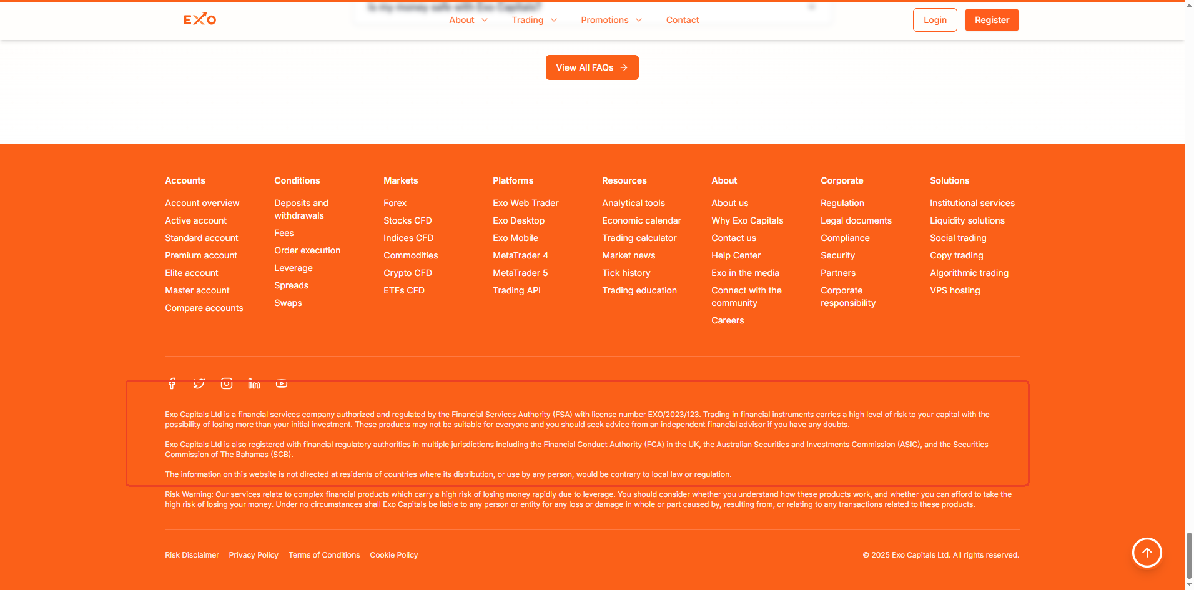
Task: Open Commodities link
Action: tap(411, 255)
